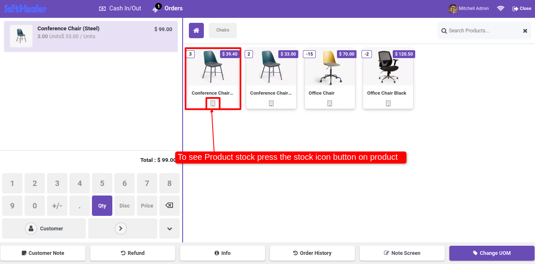Add the Office Chair Black product
Image resolution: width=535 pixels, height=264 pixels.
coord(388,79)
